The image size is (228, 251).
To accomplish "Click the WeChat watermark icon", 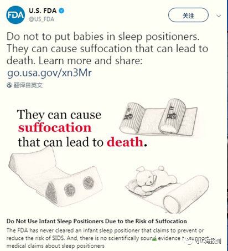I will click(x=189, y=241).
